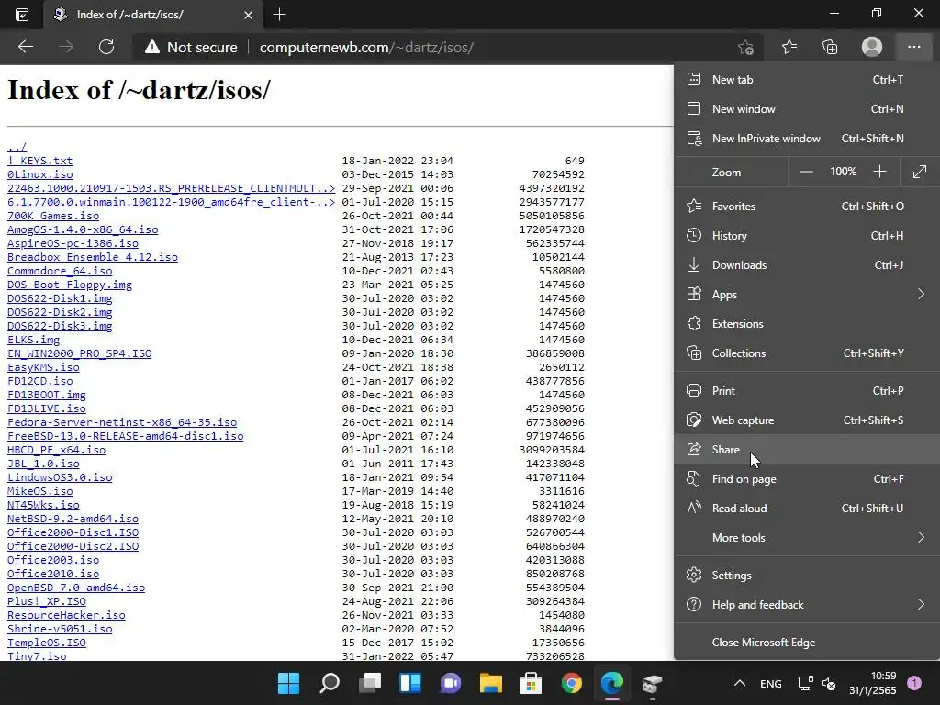Click the address bar URL
This screenshot has width=940, height=705.
[366, 48]
